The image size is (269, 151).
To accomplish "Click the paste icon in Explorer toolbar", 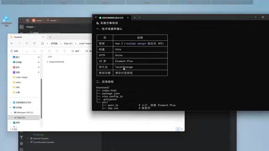I will click(x=42, y=51).
